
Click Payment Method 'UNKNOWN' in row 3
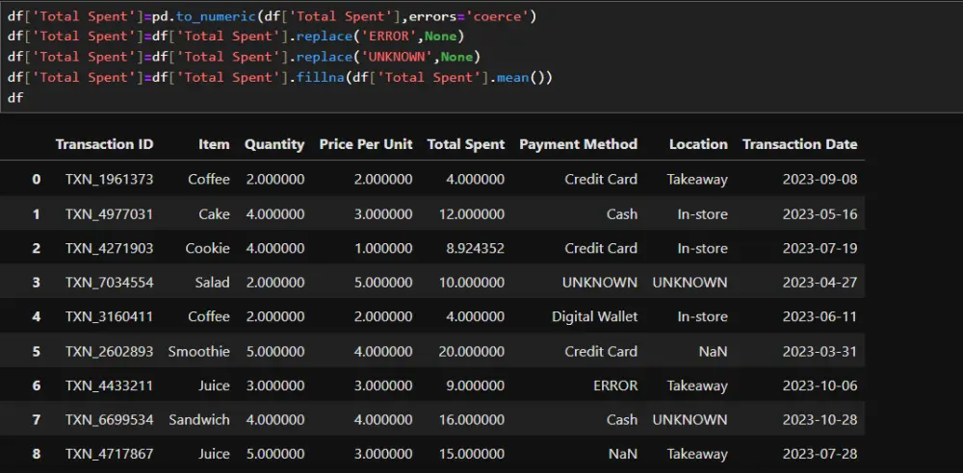point(600,283)
